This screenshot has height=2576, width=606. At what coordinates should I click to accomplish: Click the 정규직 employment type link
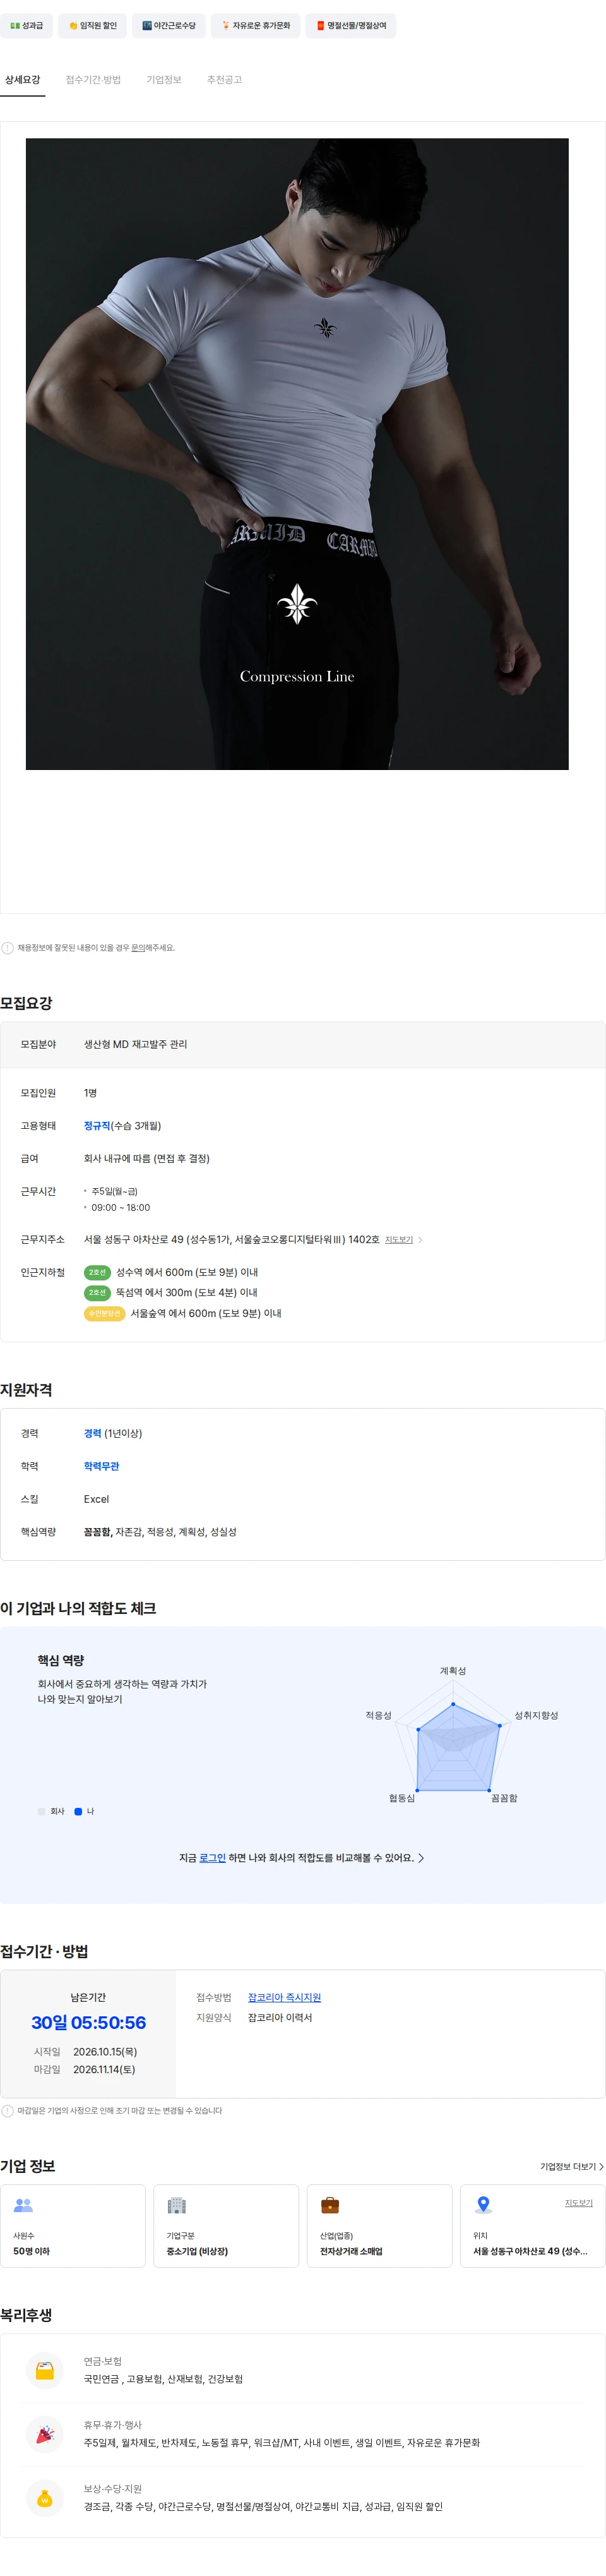click(97, 1126)
